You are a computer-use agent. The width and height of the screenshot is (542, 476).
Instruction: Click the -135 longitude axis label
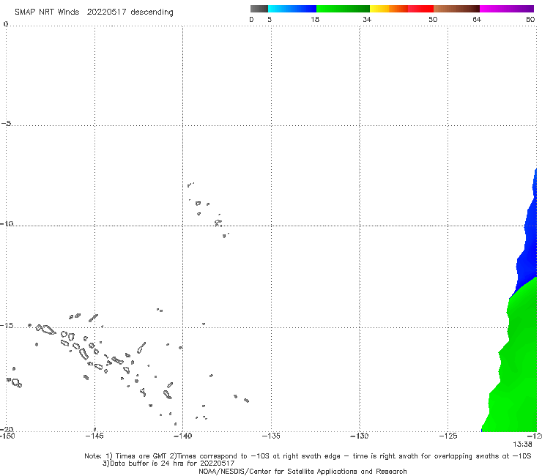tap(271, 436)
